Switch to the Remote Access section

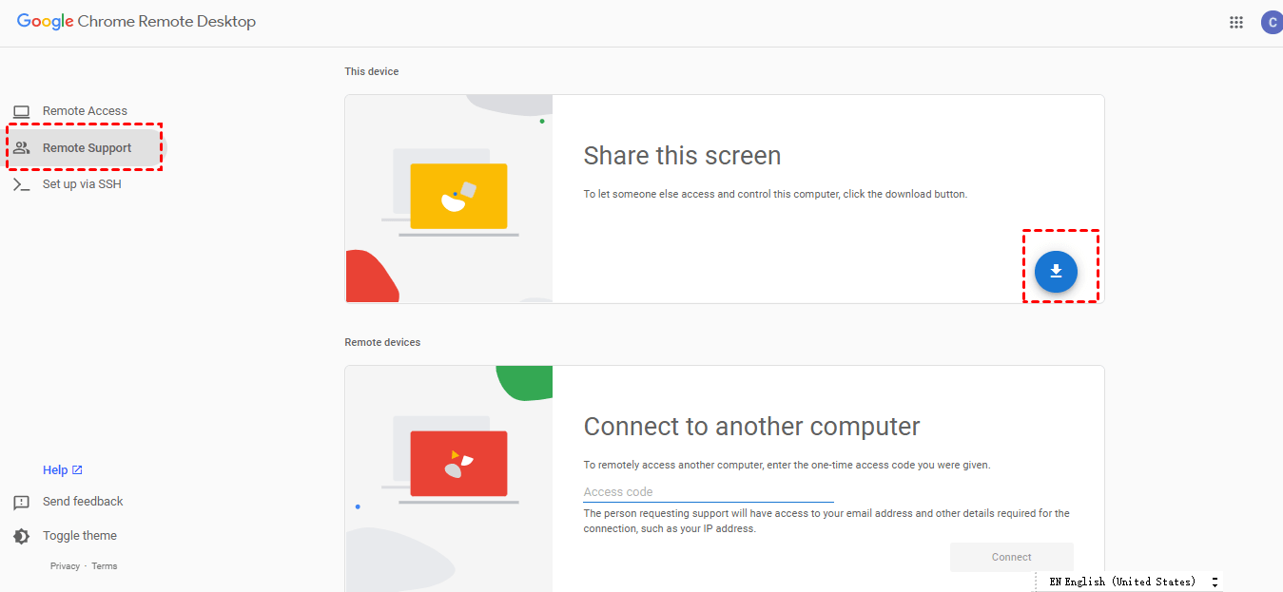(85, 111)
